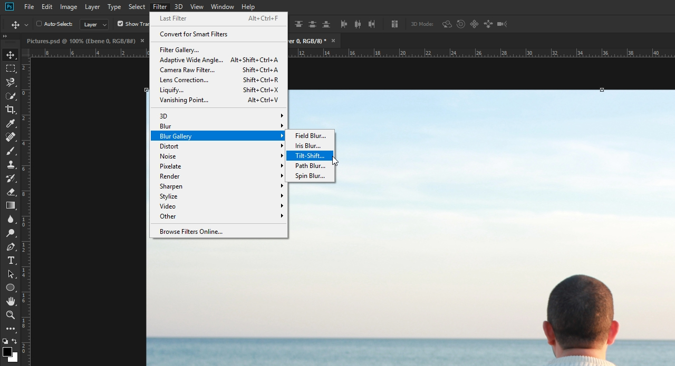Activate the Gradient tool

(x=11, y=205)
